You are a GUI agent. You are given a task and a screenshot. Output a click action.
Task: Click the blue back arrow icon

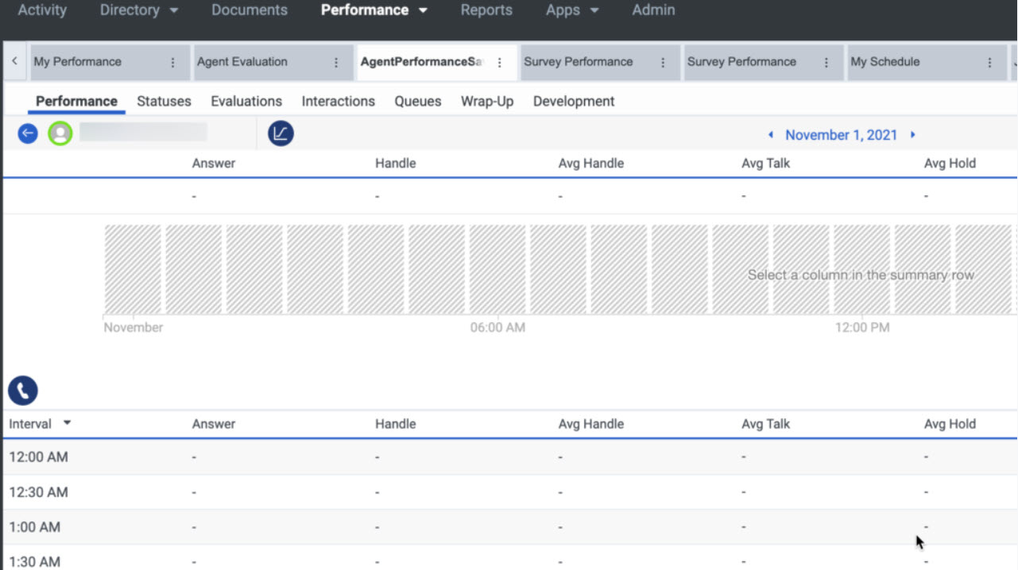pyautogui.click(x=28, y=133)
